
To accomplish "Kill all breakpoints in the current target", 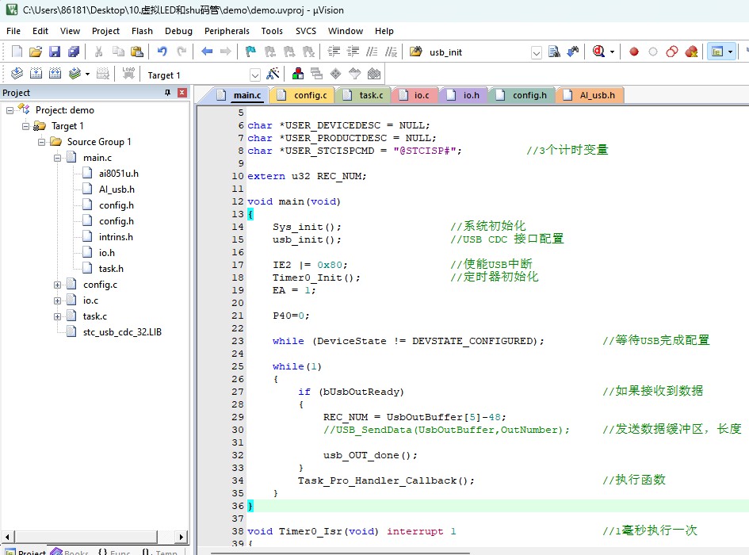I will 691,52.
